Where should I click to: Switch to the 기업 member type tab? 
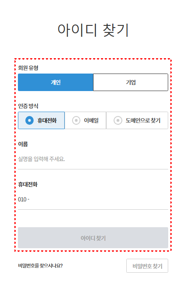(x=131, y=82)
